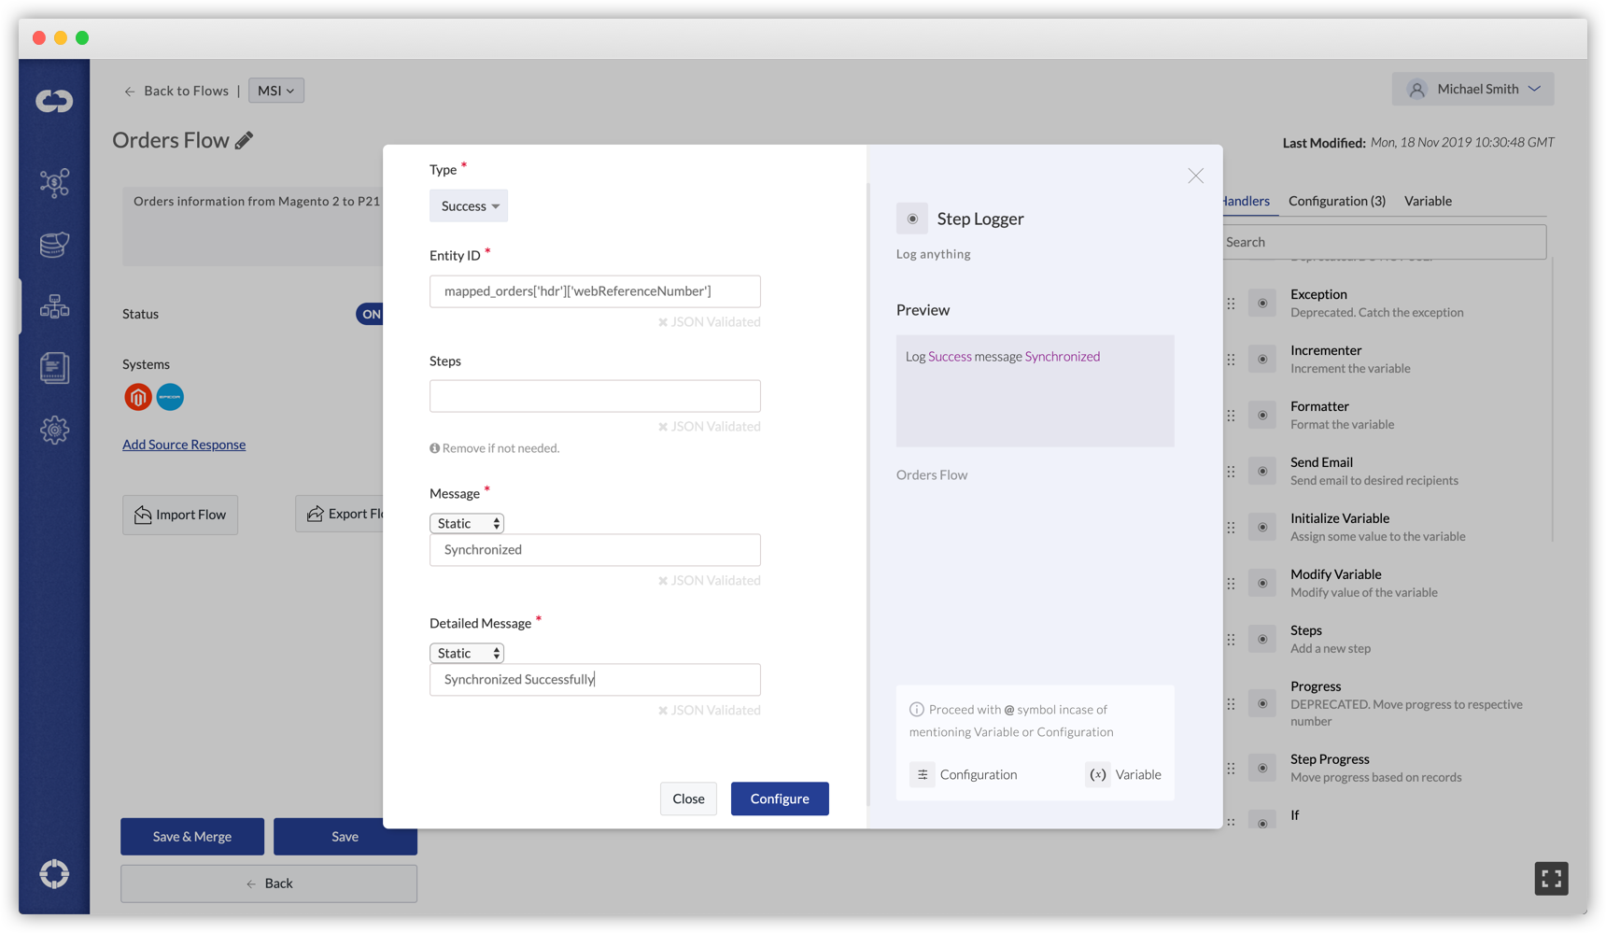Click the Send Email handler icon
Image resolution: width=1606 pixels, height=933 pixels.
click(1262, 471)
